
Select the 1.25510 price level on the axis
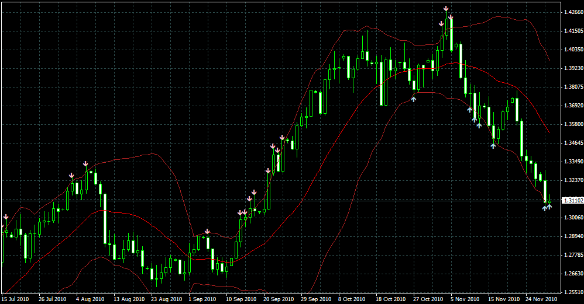coord(572,292)
